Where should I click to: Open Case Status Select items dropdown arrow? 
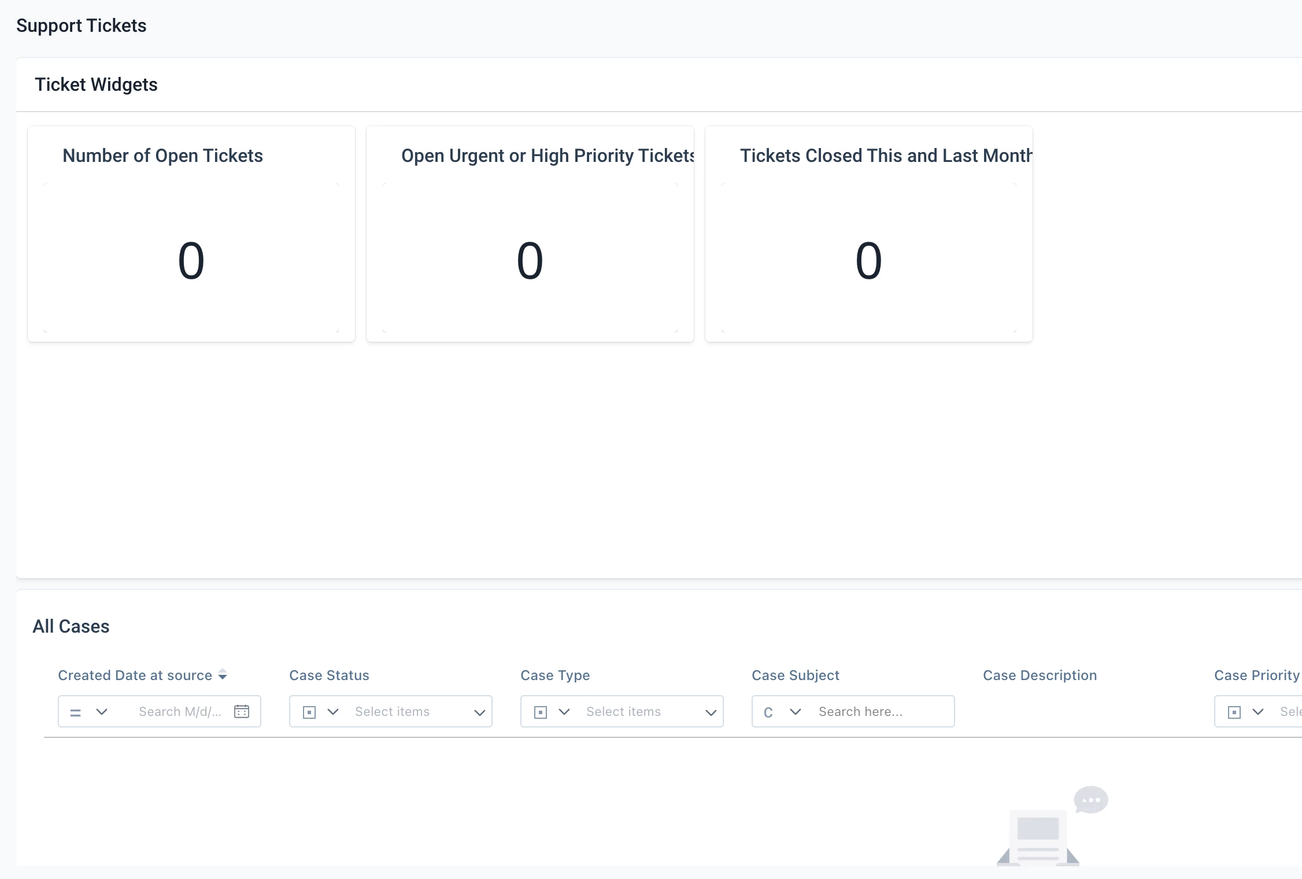(x=479, y=712)
